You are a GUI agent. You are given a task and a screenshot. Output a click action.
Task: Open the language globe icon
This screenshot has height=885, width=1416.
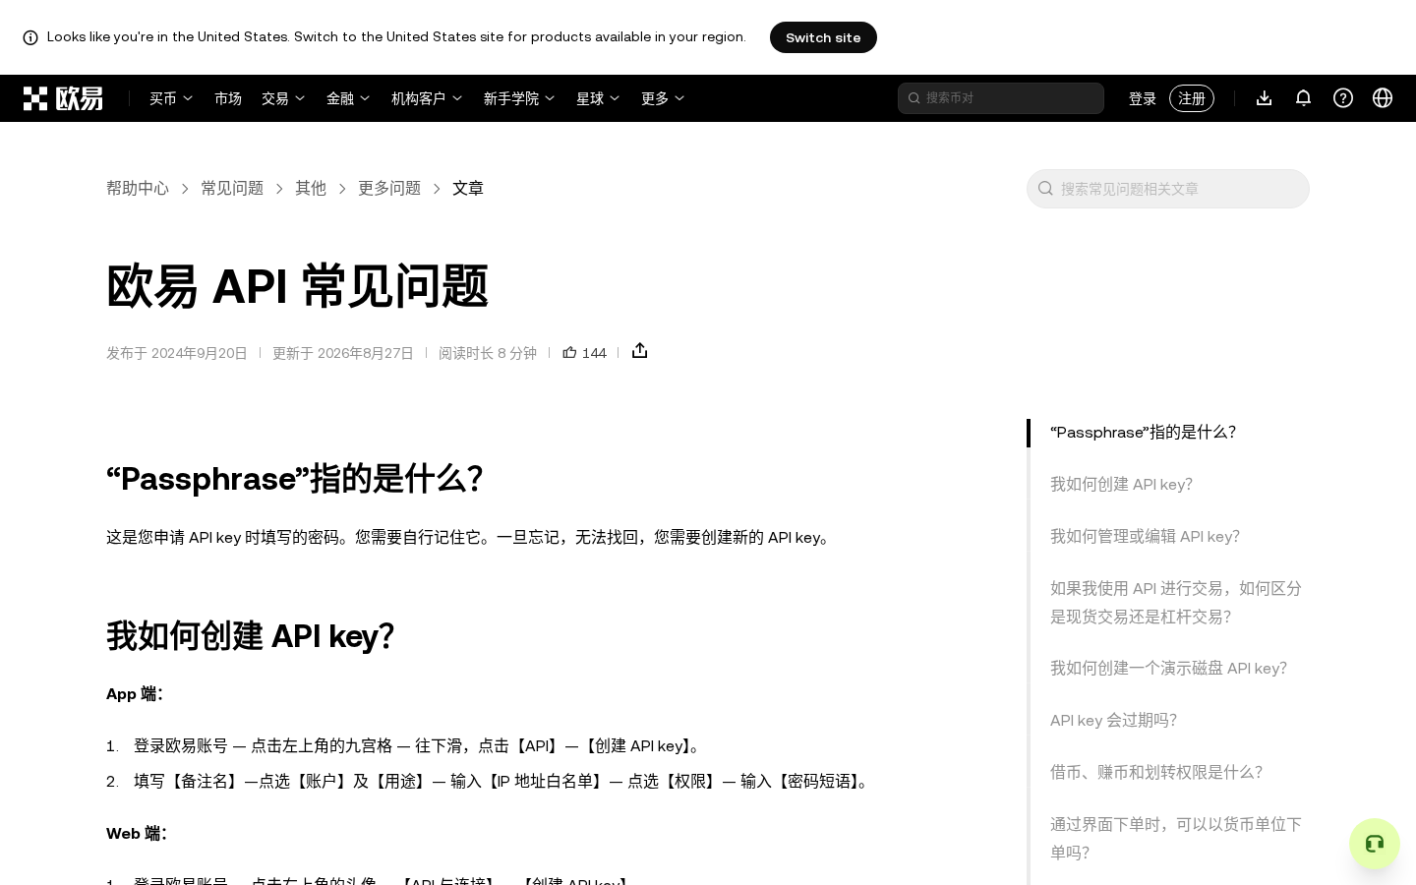[1383, 98]
